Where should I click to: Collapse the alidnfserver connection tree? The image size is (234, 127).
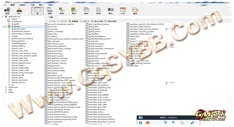3,17
